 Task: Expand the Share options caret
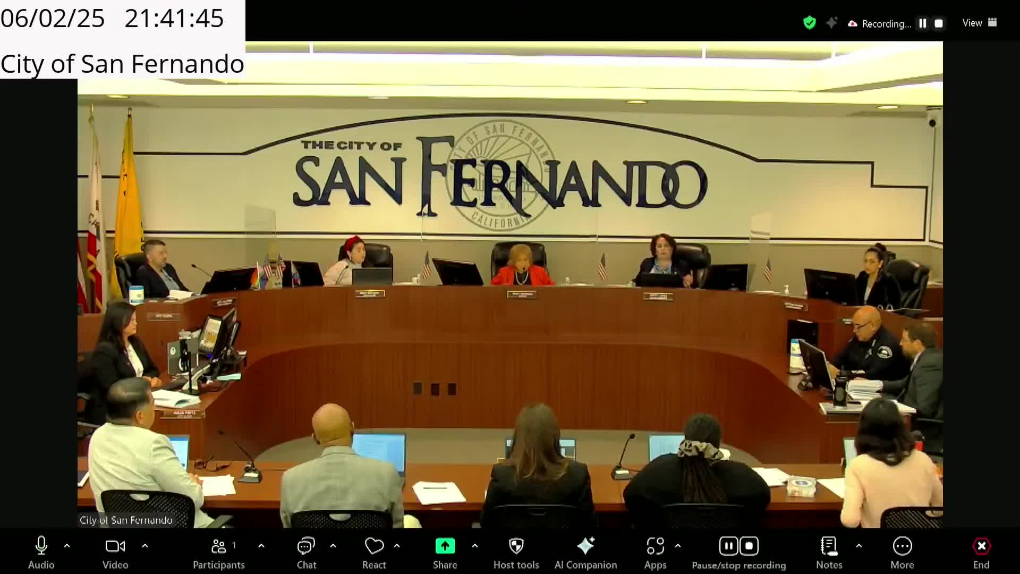[474, 546]
